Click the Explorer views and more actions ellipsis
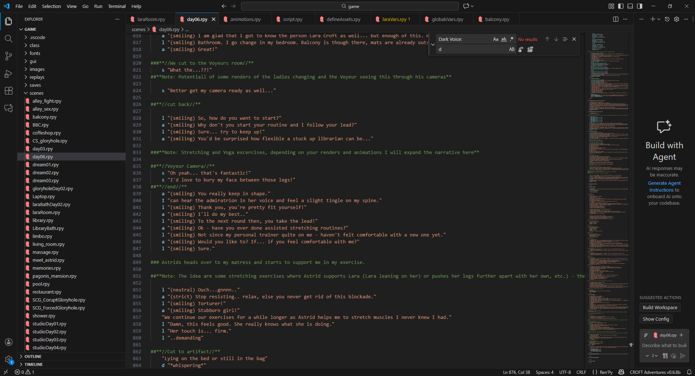 point(117,19)
